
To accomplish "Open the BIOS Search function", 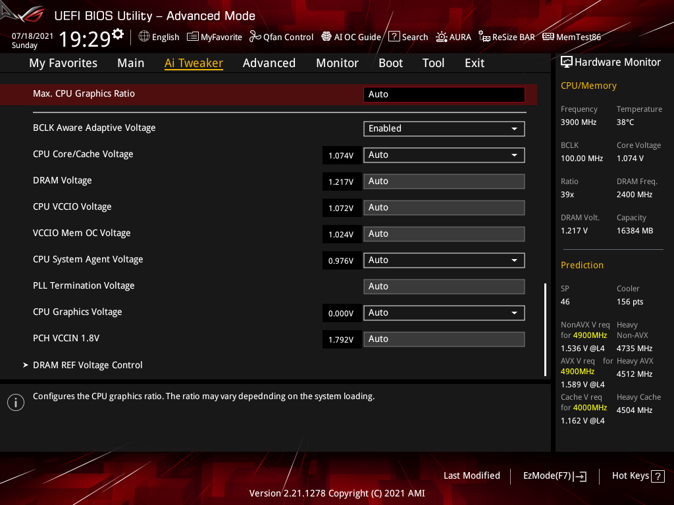I will [x=408, y=37].
